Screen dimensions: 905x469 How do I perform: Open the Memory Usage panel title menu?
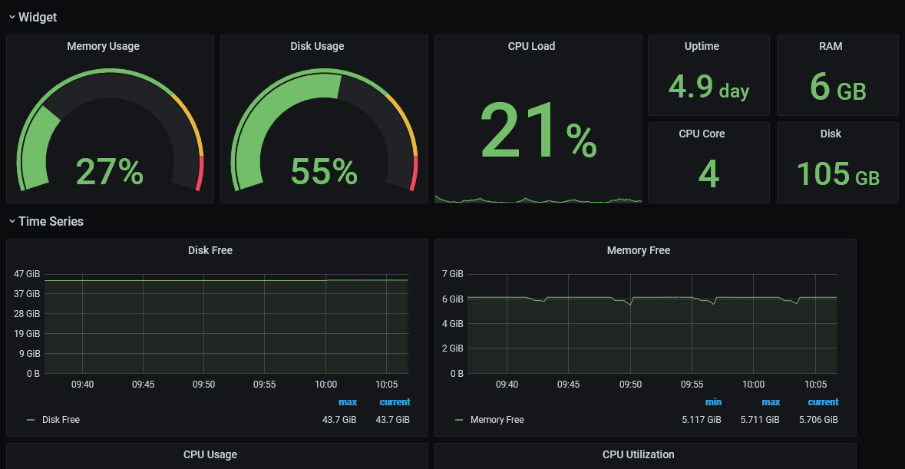[104, 46]
